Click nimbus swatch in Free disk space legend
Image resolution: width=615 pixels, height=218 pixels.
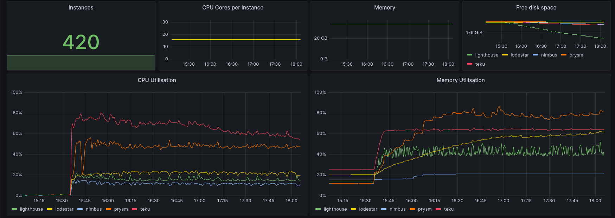[535, 55]
